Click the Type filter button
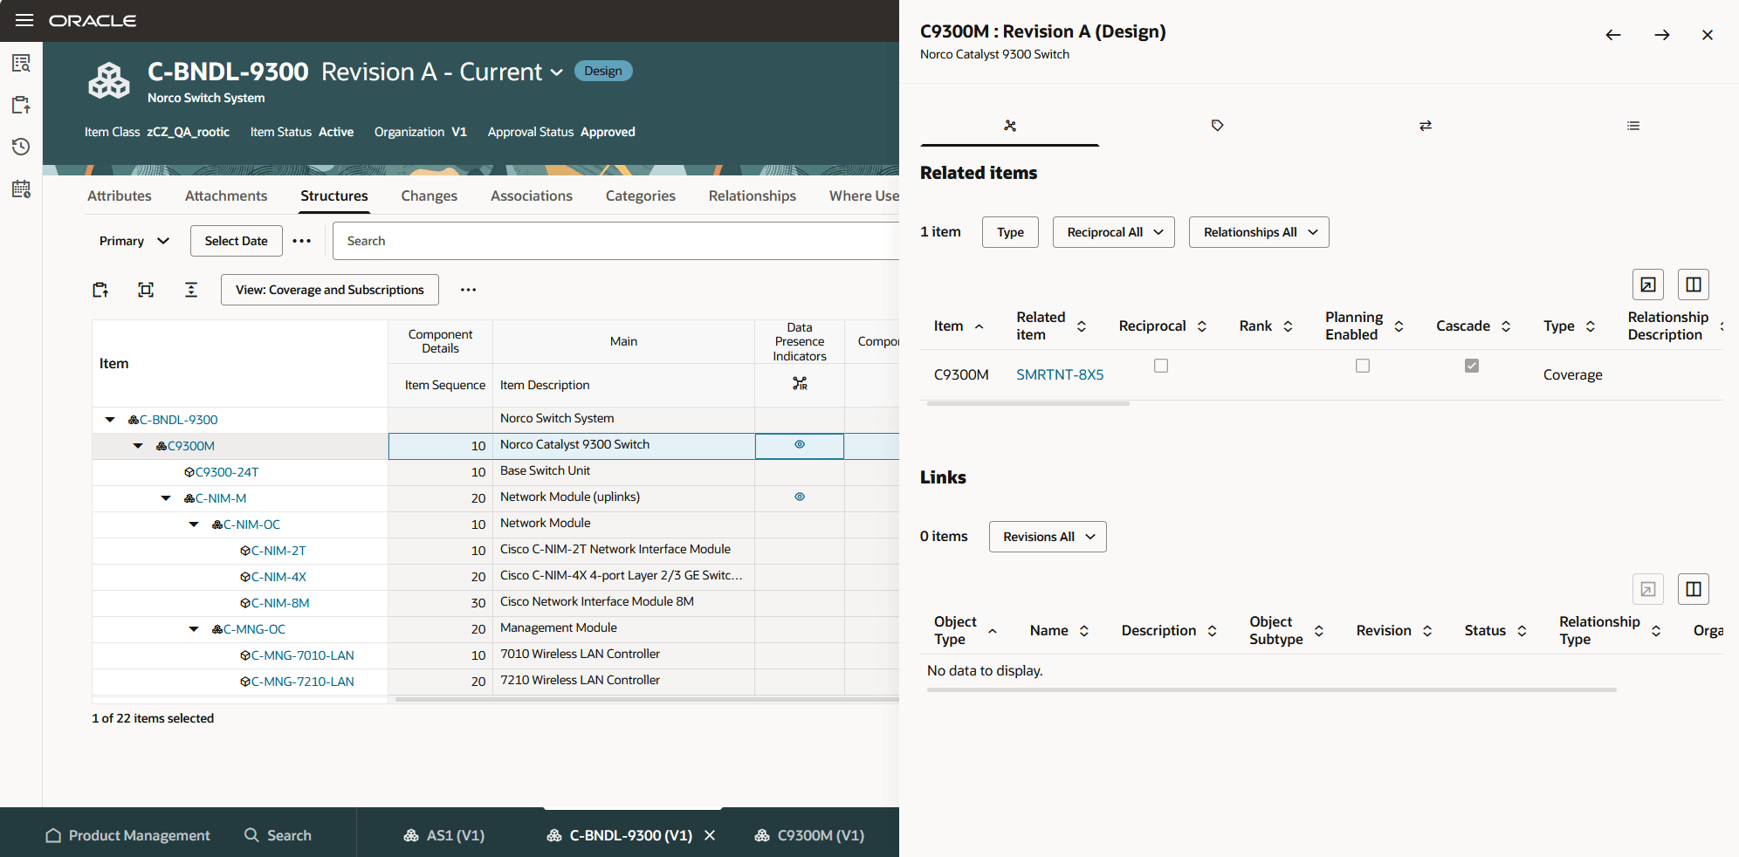The width and height of the screenshot is (1739, 857). click(1010, 232)
